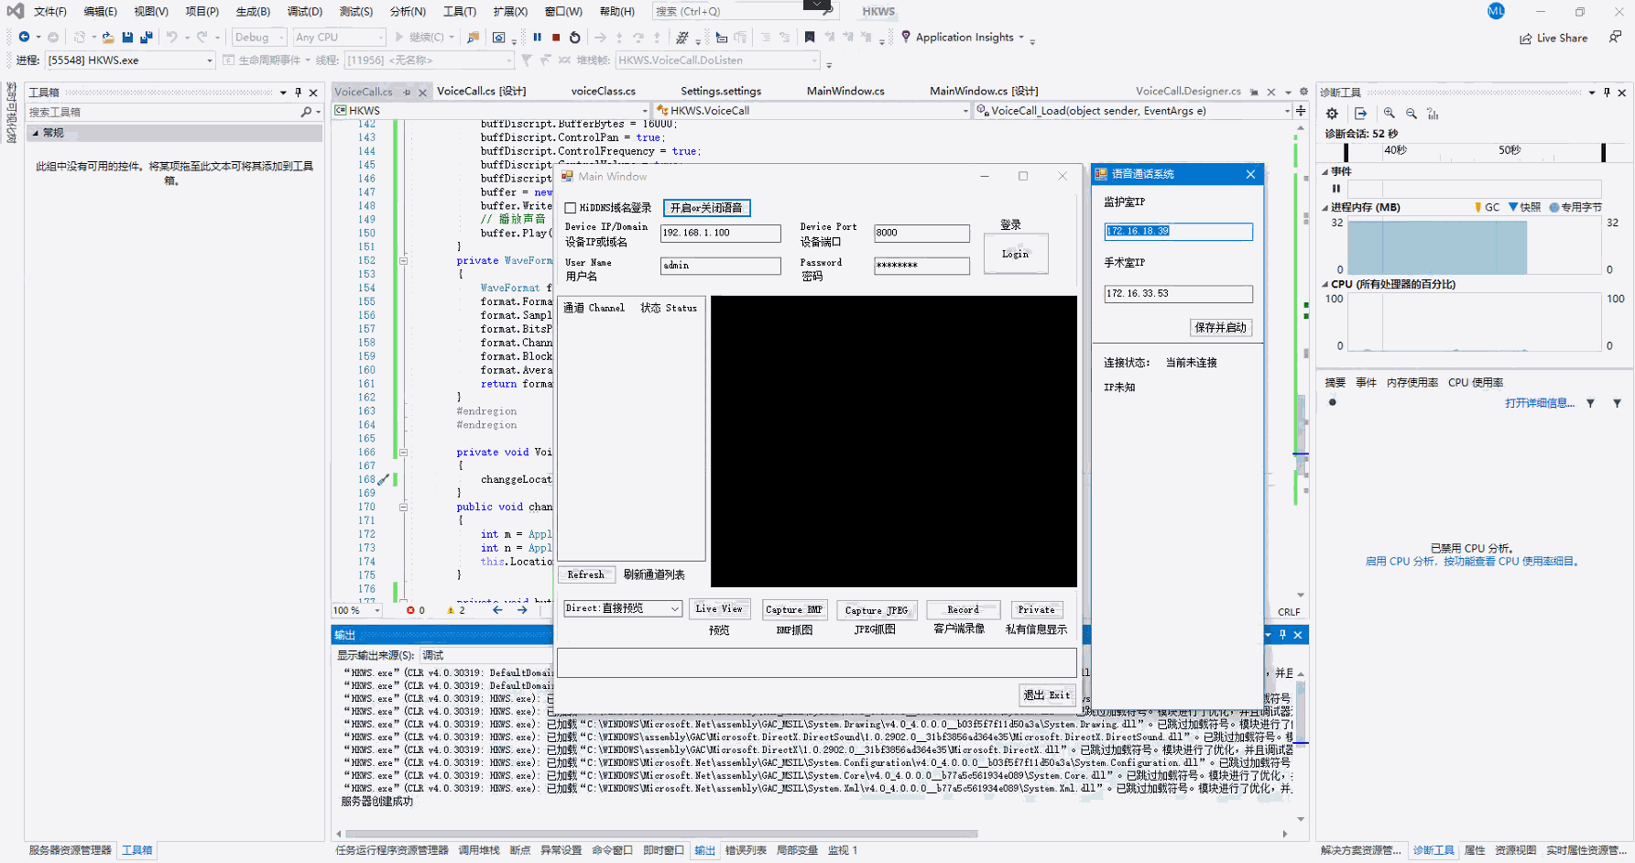Click the 退出 Exit button
Image resolution: width=1635 pixels, height=863 pixels.
click(1047, 695)
